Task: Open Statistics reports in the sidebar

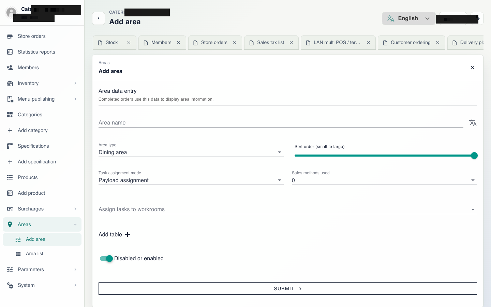Action: [42, 52]
